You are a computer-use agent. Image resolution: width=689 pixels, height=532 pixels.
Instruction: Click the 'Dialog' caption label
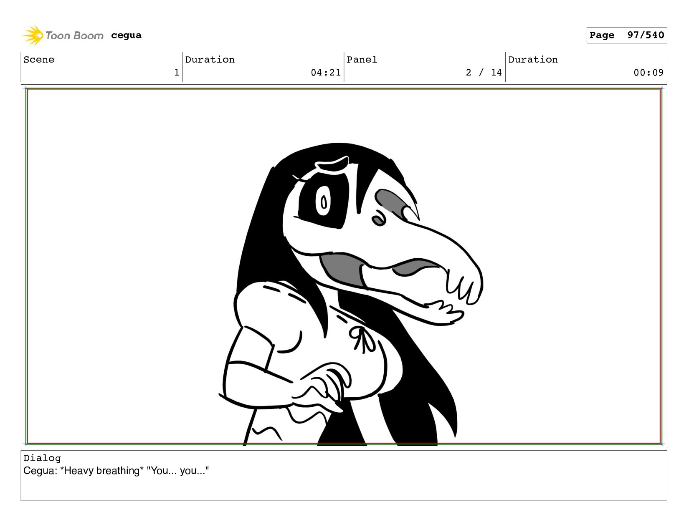(x=42, y=458)
